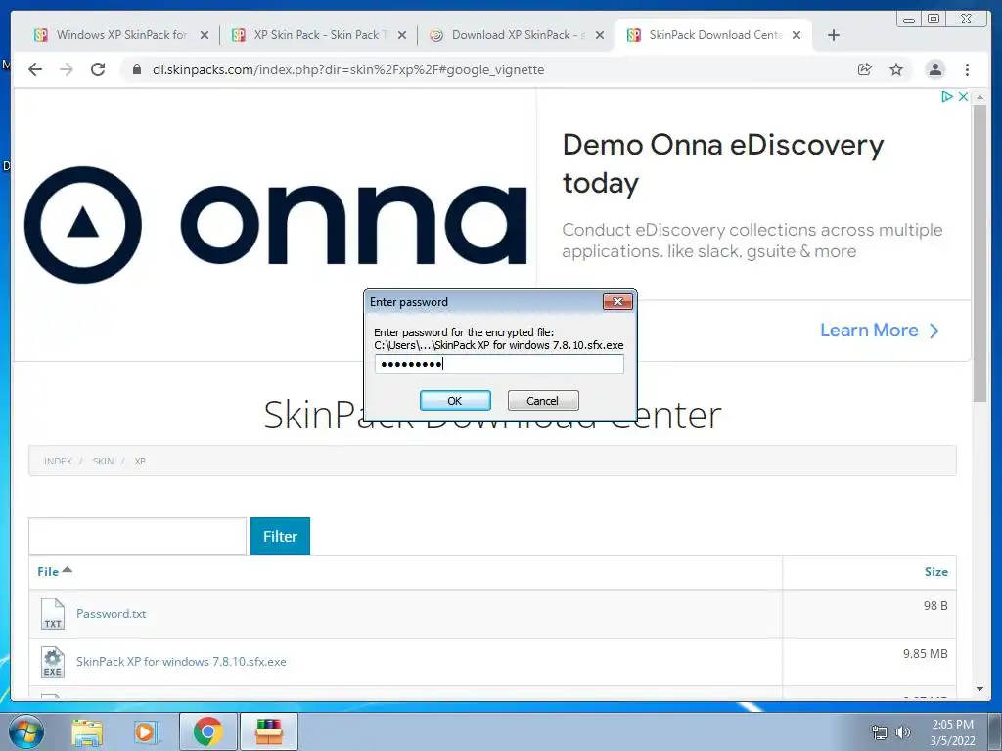Close the XP Skin Pack tab

(x=402, y=35)
